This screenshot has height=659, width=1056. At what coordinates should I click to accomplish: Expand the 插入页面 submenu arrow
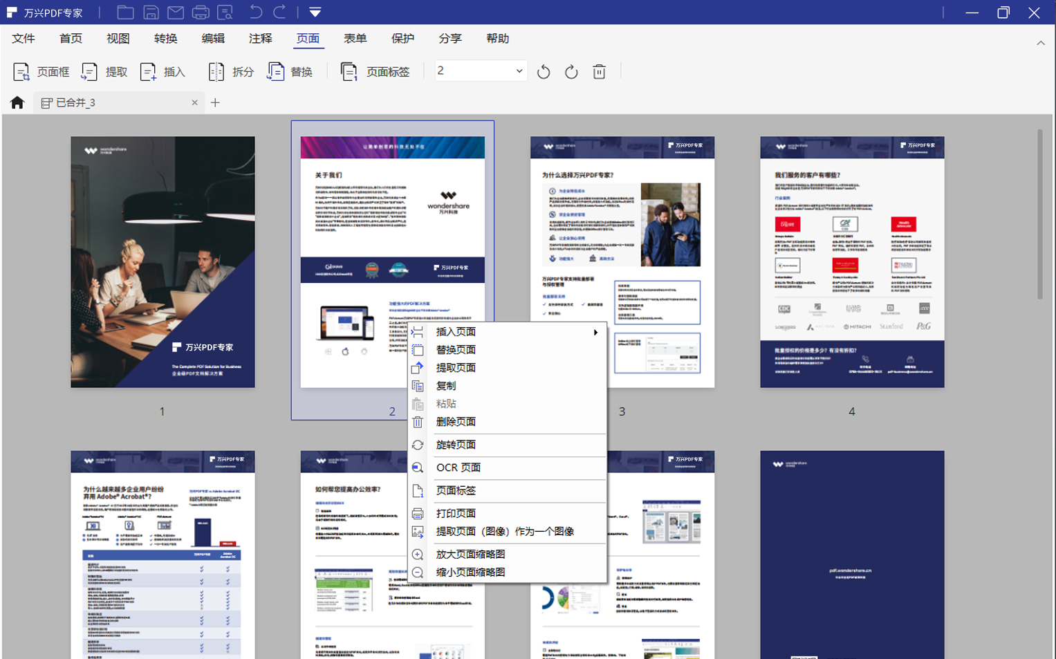(595, 333)
